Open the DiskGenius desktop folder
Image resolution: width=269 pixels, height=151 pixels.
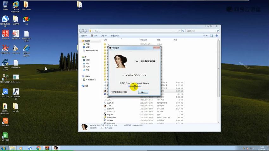tap(26, 6)
